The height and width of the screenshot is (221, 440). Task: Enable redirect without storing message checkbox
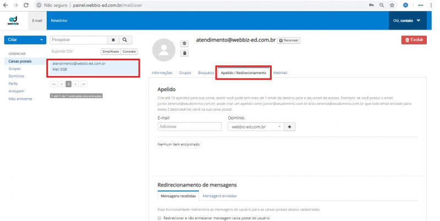tap(159, 218)
